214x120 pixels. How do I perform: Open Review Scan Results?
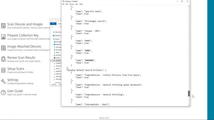point(21,58)
